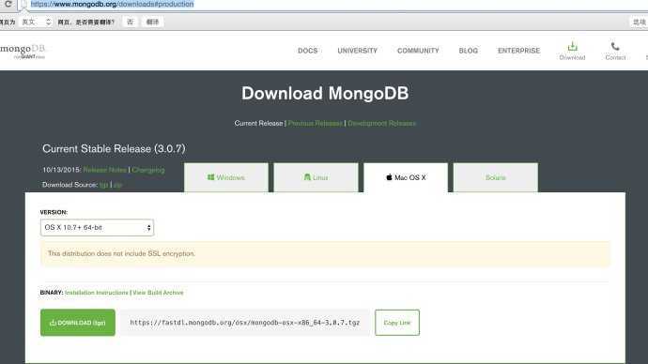
Task: Open the Release Notes link
Action: [x=105, y=170]
